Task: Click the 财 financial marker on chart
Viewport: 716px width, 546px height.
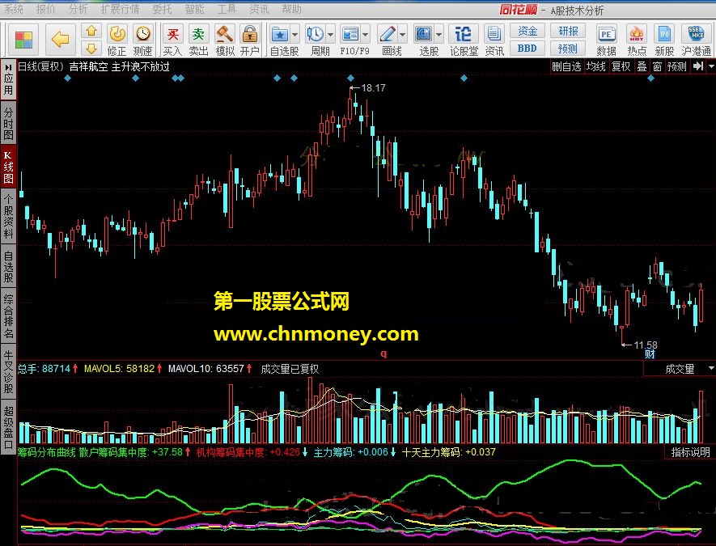Action: (650, 353)
